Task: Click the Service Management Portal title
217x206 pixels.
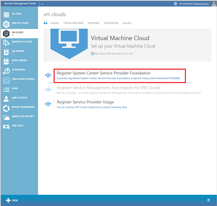Action: [x=20, y=3]
